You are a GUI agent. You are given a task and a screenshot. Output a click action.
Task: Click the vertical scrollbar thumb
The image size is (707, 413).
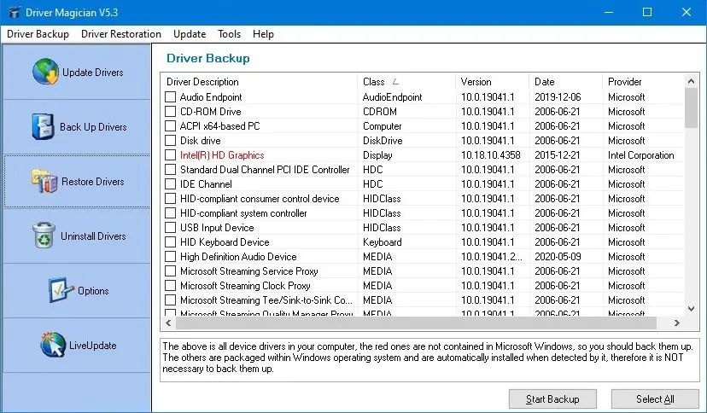click(x=692, y=108)
